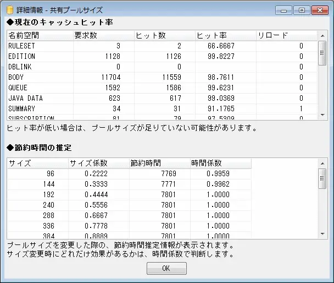Screen dimensions: 334x283
Task: Maximize the 詳細情報 dialog window
Action: point(300,10)
